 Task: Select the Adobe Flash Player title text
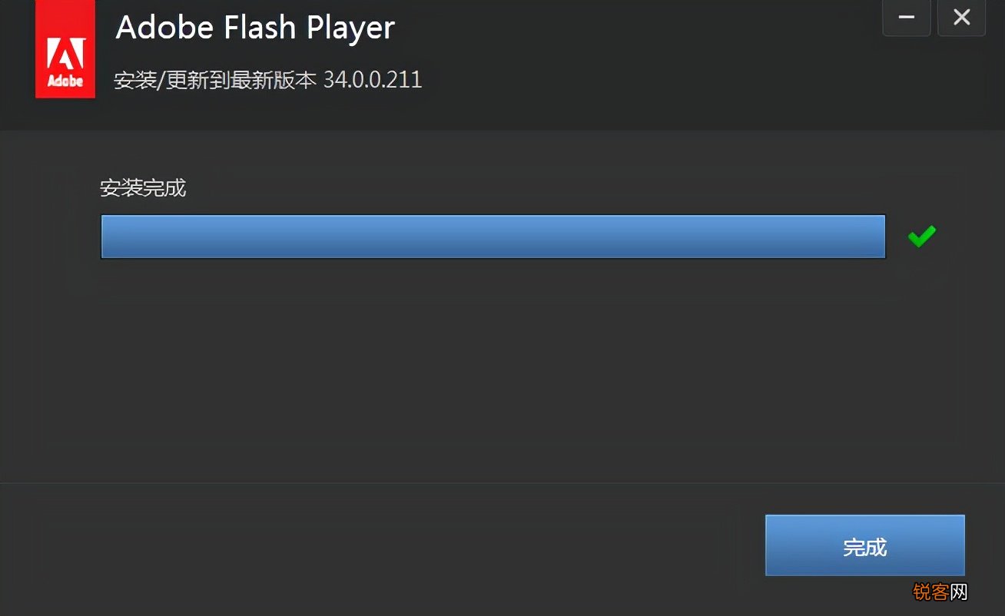point(254,26)
